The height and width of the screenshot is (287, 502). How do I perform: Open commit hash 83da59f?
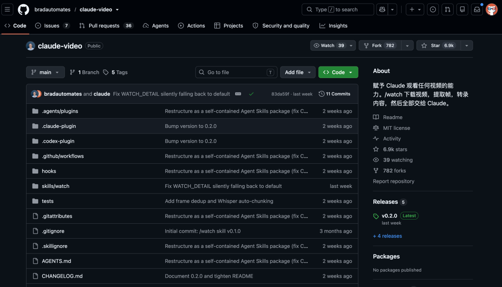click(x=280, y=94)
